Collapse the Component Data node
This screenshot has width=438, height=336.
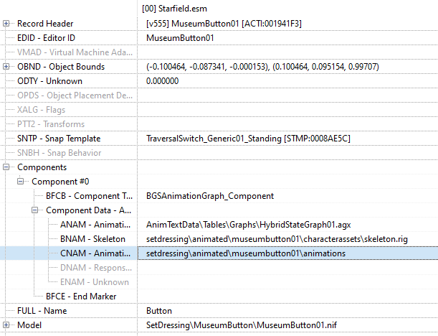(36, 210)
